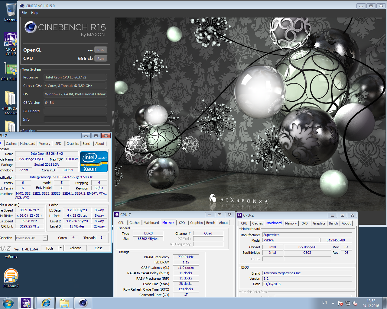
Task: Open SPD tab in right CPU-Z window
Action: (x=305, y=223)
